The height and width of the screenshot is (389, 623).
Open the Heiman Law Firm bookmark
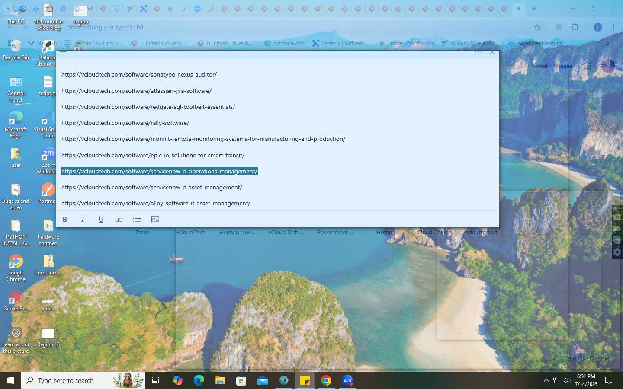click(x=93, y=43)
